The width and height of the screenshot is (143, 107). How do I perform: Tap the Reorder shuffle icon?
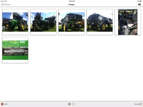[x=141, y=104]
